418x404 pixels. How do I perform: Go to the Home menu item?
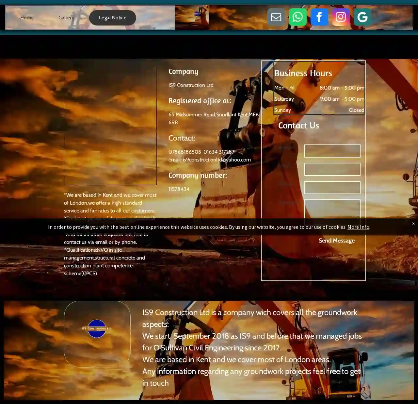click(x=27, y=18)
